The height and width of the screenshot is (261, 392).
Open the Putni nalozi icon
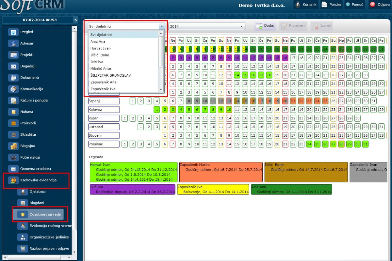point(13,157)
